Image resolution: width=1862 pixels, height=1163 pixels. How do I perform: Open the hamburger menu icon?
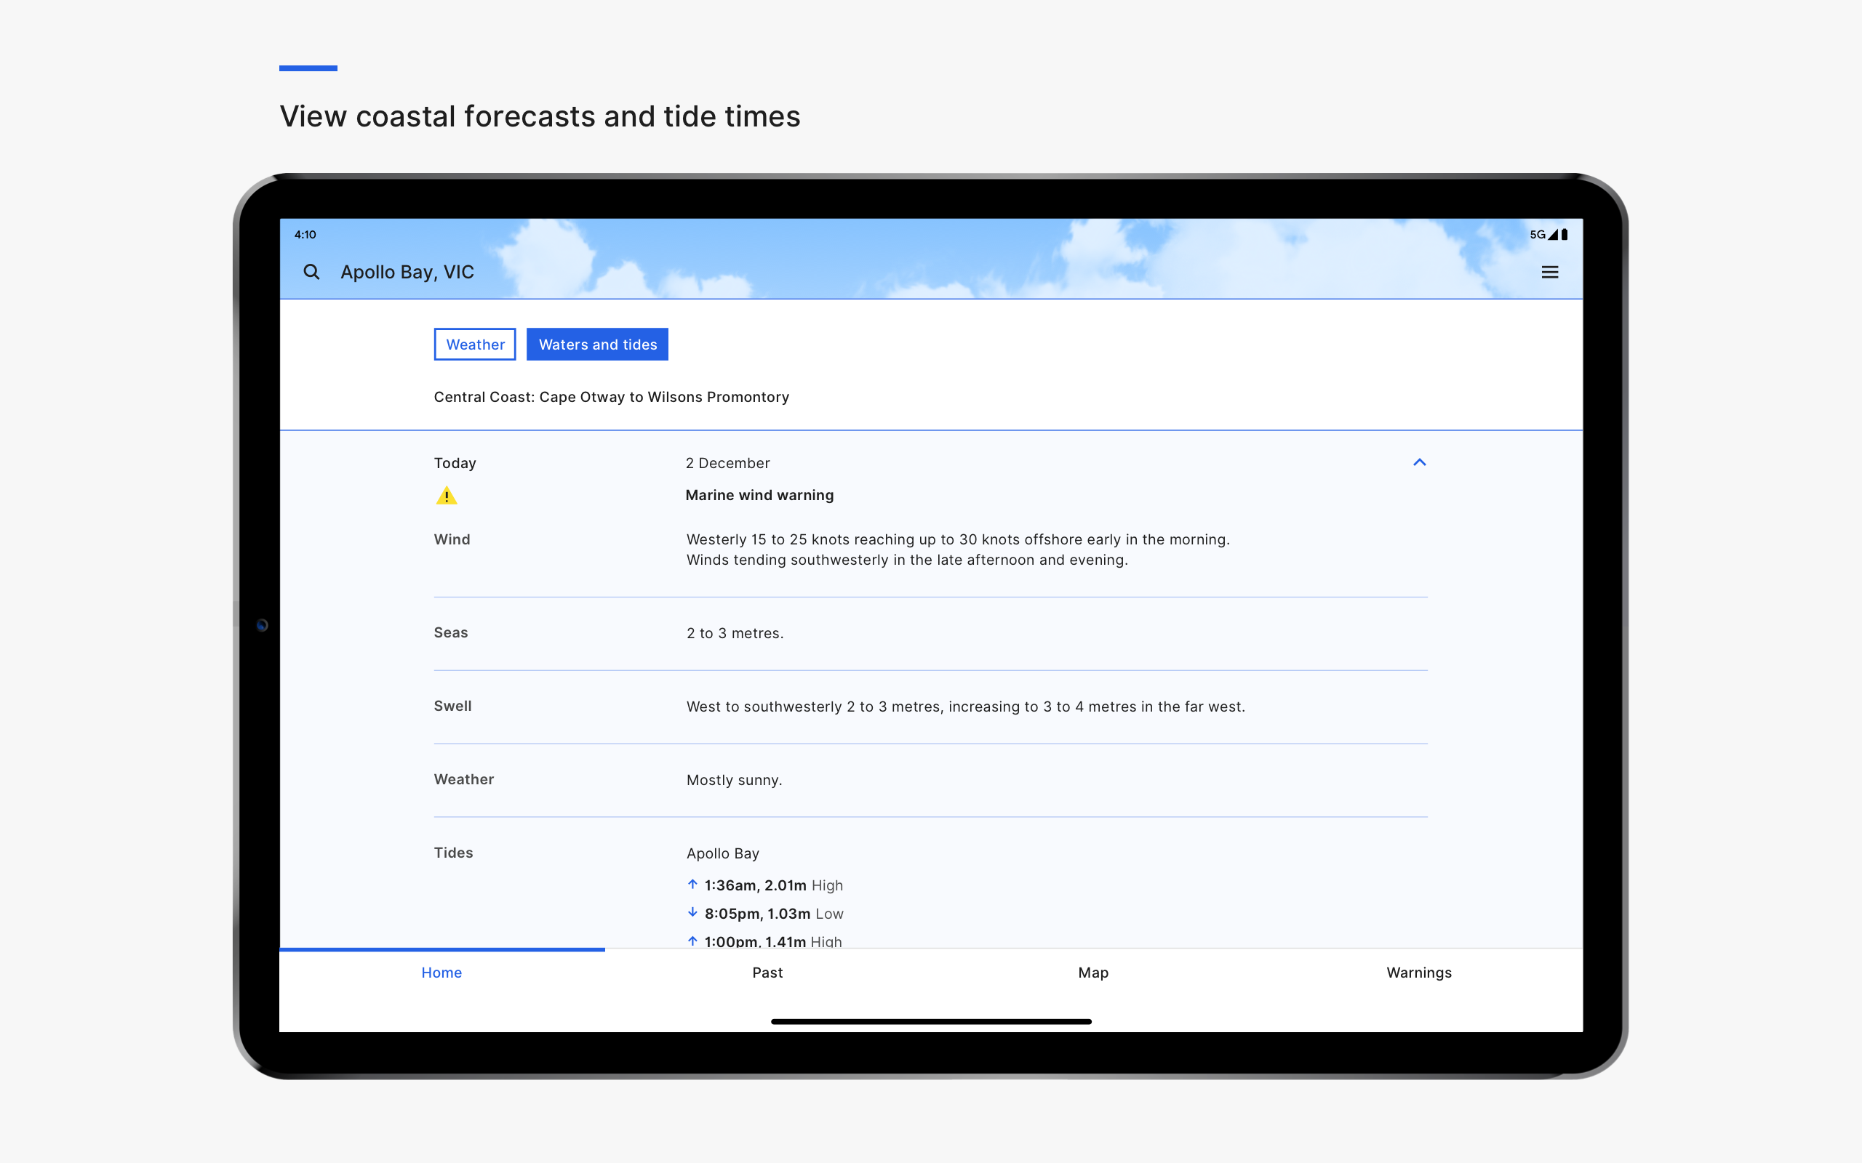click(x=1550, y=273)
